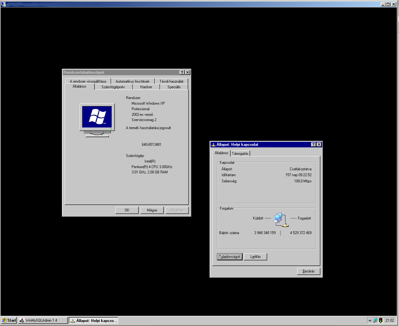This screenshot has height=326, width=399.
Task: Click the Csatlakoztatva status value
Action: [301, 169]
